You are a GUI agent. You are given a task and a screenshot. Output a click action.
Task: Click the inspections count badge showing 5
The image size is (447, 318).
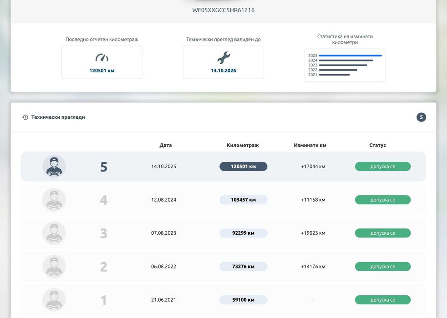[x=421, y=117]
